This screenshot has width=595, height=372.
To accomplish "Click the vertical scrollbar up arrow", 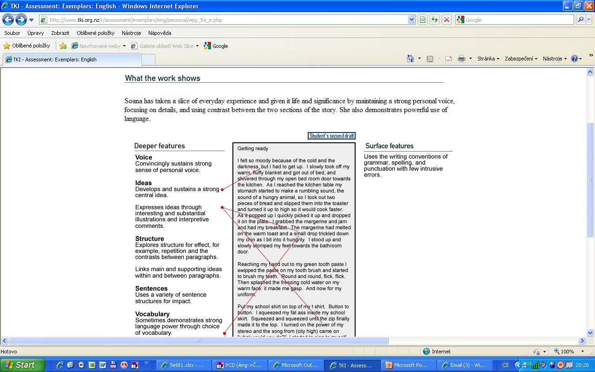I will (x=590, y=72).
